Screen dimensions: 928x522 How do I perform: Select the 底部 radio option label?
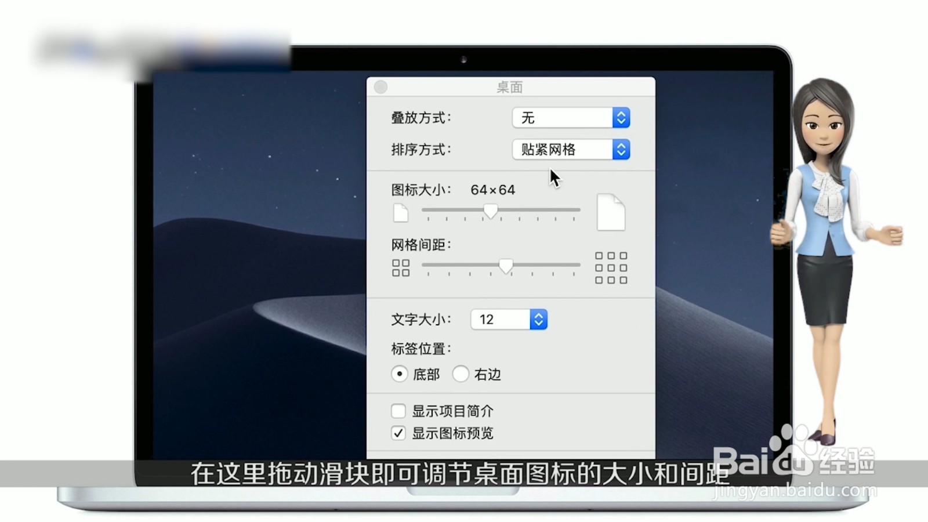click(x=426, y=374)
